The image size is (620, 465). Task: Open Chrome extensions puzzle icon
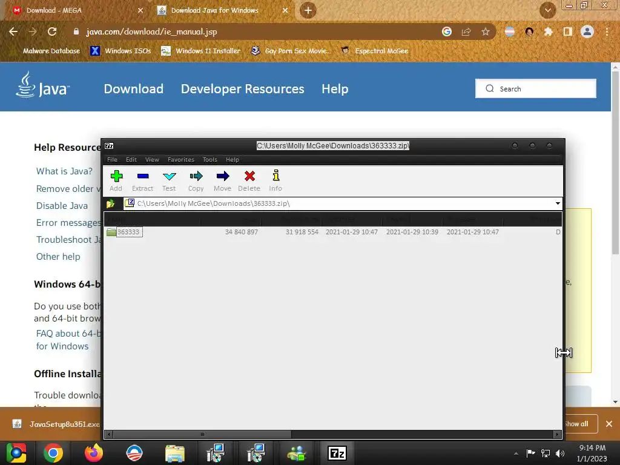[x=548, y=31]
